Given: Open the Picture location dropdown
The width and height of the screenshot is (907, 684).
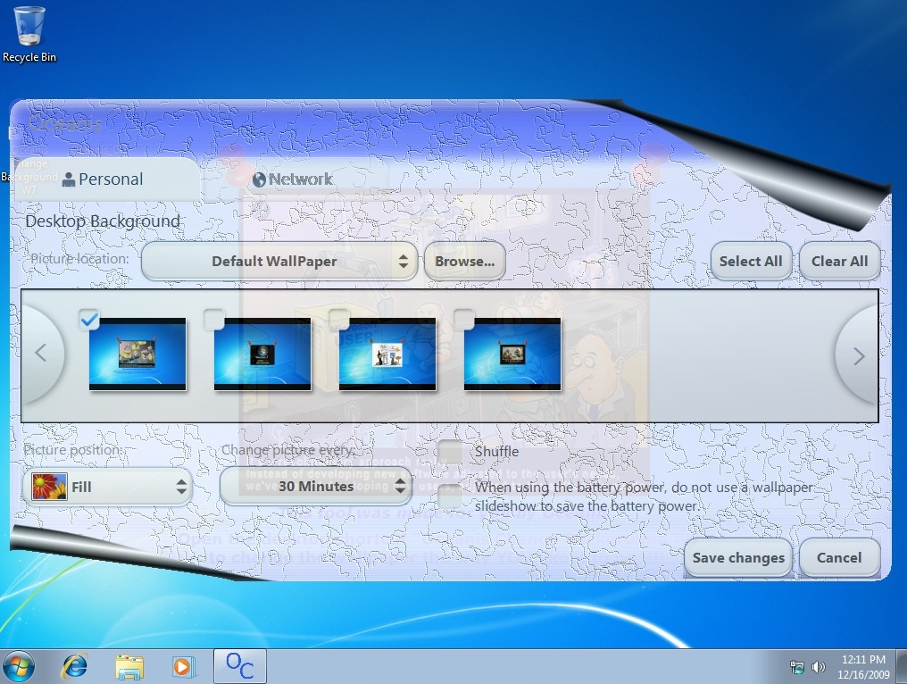Looking at the screenshot, I should (x=279, y=261).
